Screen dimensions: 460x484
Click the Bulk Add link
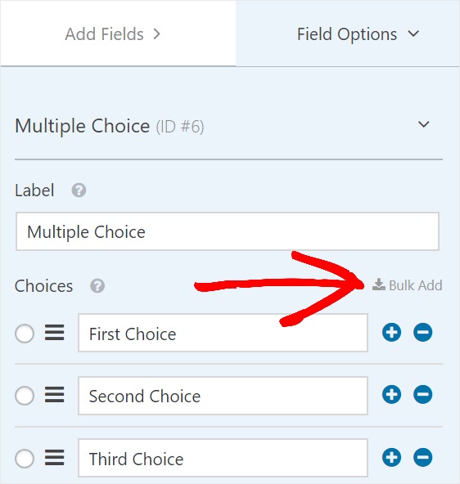(x=407, y=285)
